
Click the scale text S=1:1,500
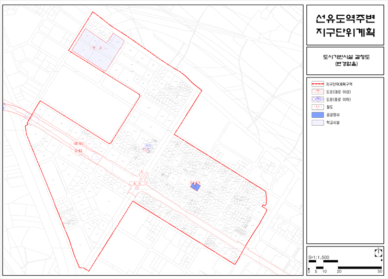[x=319, y=257]
